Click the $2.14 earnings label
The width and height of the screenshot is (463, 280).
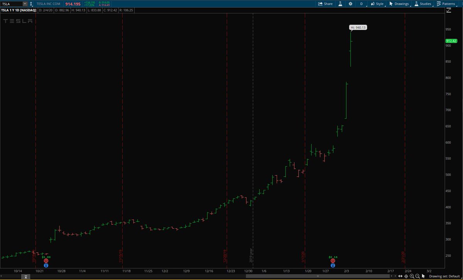coord(333,257)
